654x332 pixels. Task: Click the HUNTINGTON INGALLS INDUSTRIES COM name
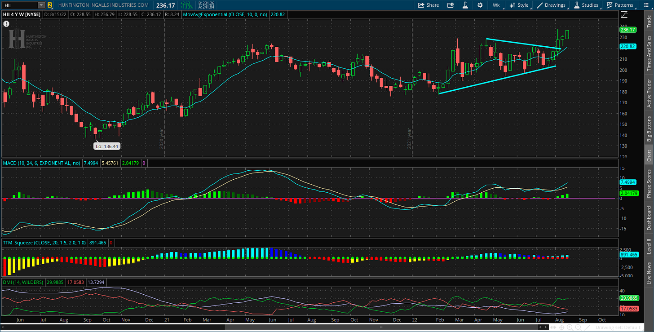click(103, 5)
